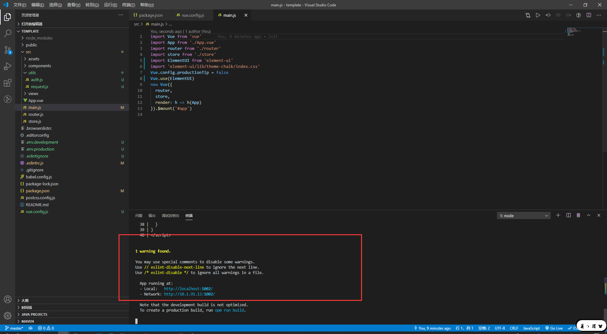Open the Run and Debug panel

8,66
